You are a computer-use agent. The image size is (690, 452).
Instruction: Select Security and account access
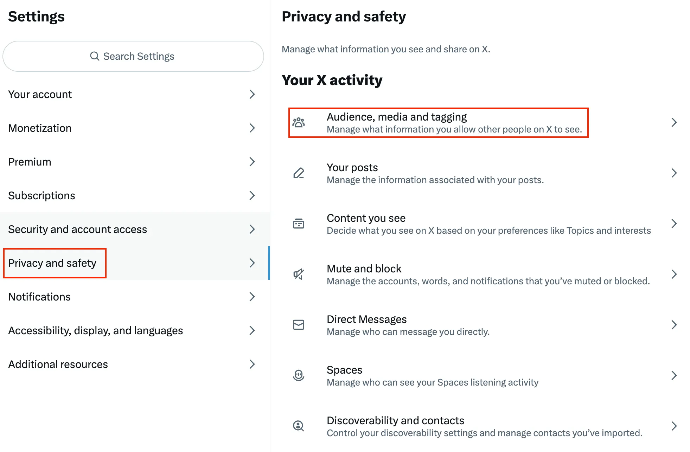(x=78, y=229)
